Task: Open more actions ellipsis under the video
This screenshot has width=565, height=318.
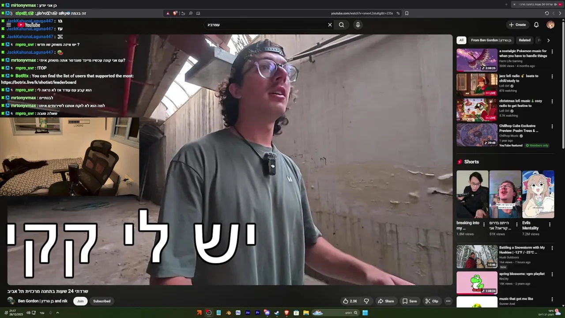Action: pos(448,301)
